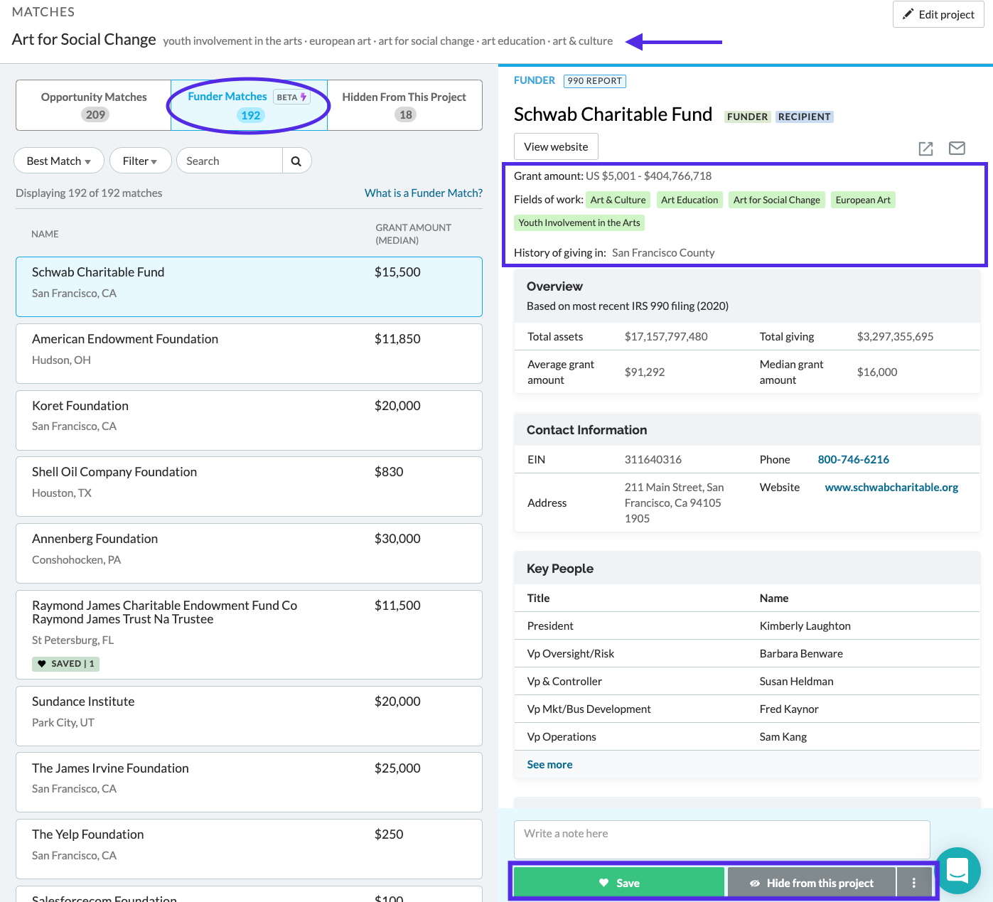Click the phone number 800-746-6216
This screenshot has width=993, height=902.
point(853,459)
